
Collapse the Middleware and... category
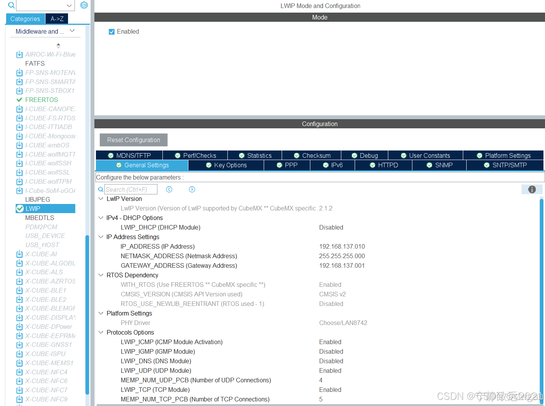coord(72,31)
